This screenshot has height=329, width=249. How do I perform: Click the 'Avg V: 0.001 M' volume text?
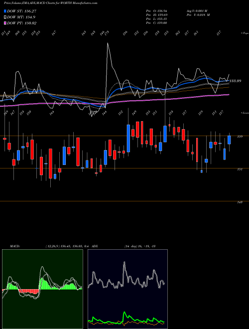(197, 11)
